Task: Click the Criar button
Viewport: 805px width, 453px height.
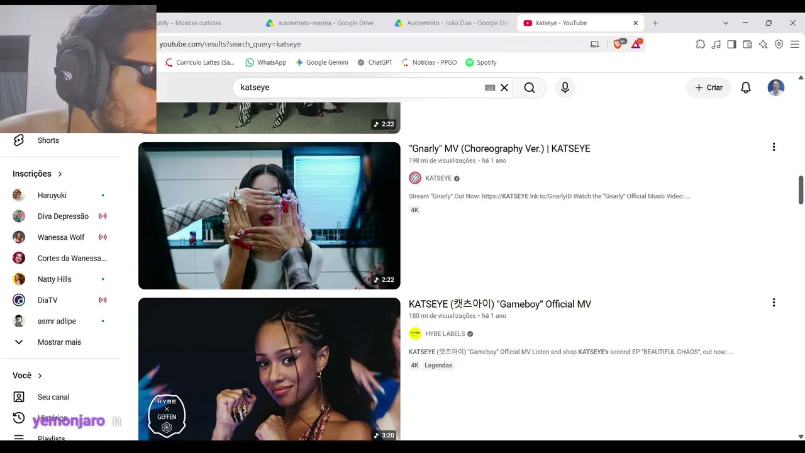Action: (x=709, y=87)
